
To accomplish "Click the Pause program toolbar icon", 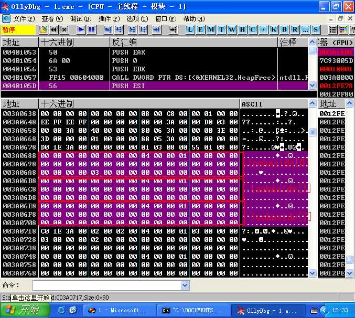I will click(x=91, y=30).
